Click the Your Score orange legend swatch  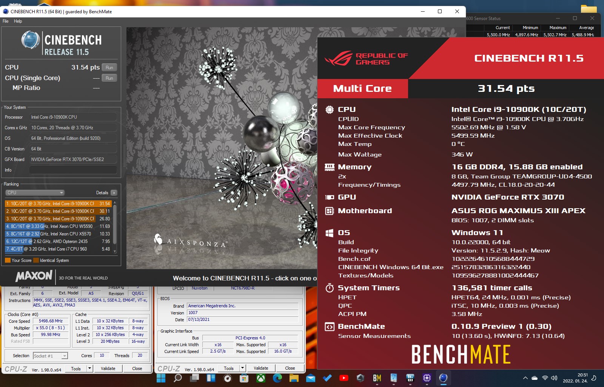click(x=8, y=260)
